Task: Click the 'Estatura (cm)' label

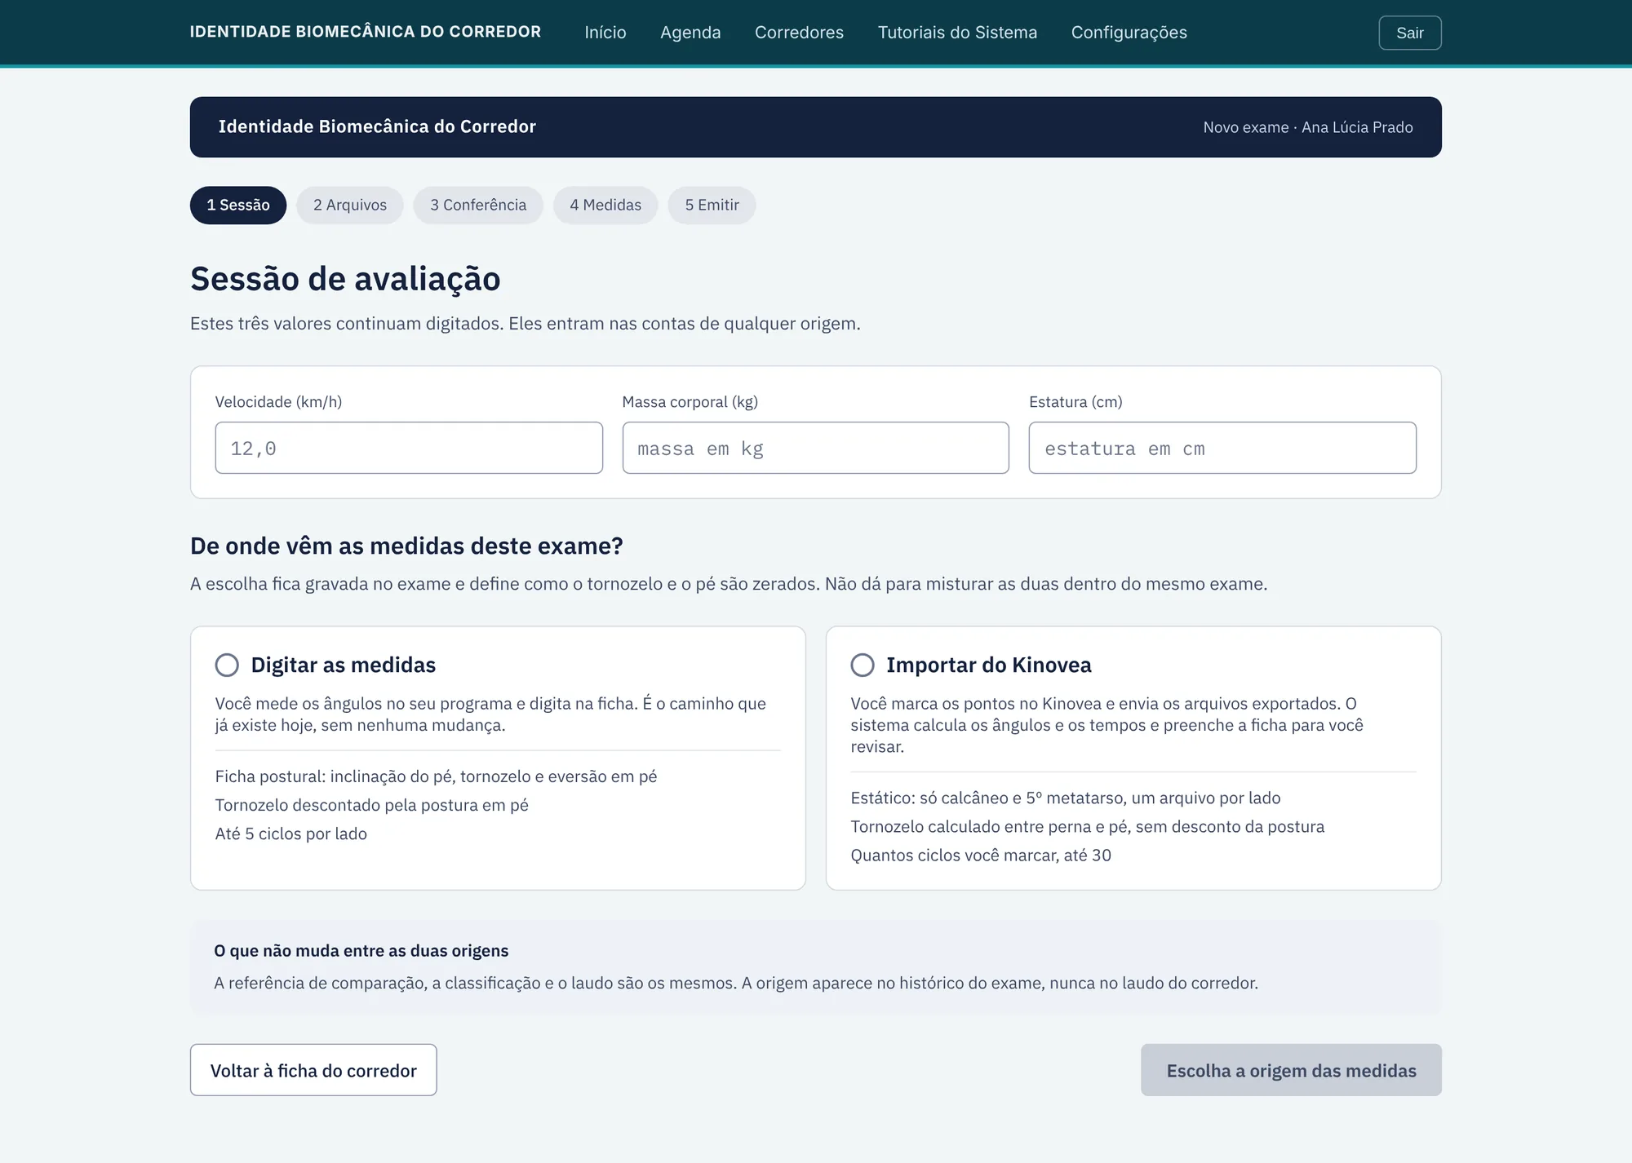Action: 1075,401
